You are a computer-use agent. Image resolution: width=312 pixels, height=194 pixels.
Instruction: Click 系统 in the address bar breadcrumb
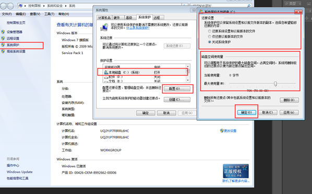click(72, 6)
